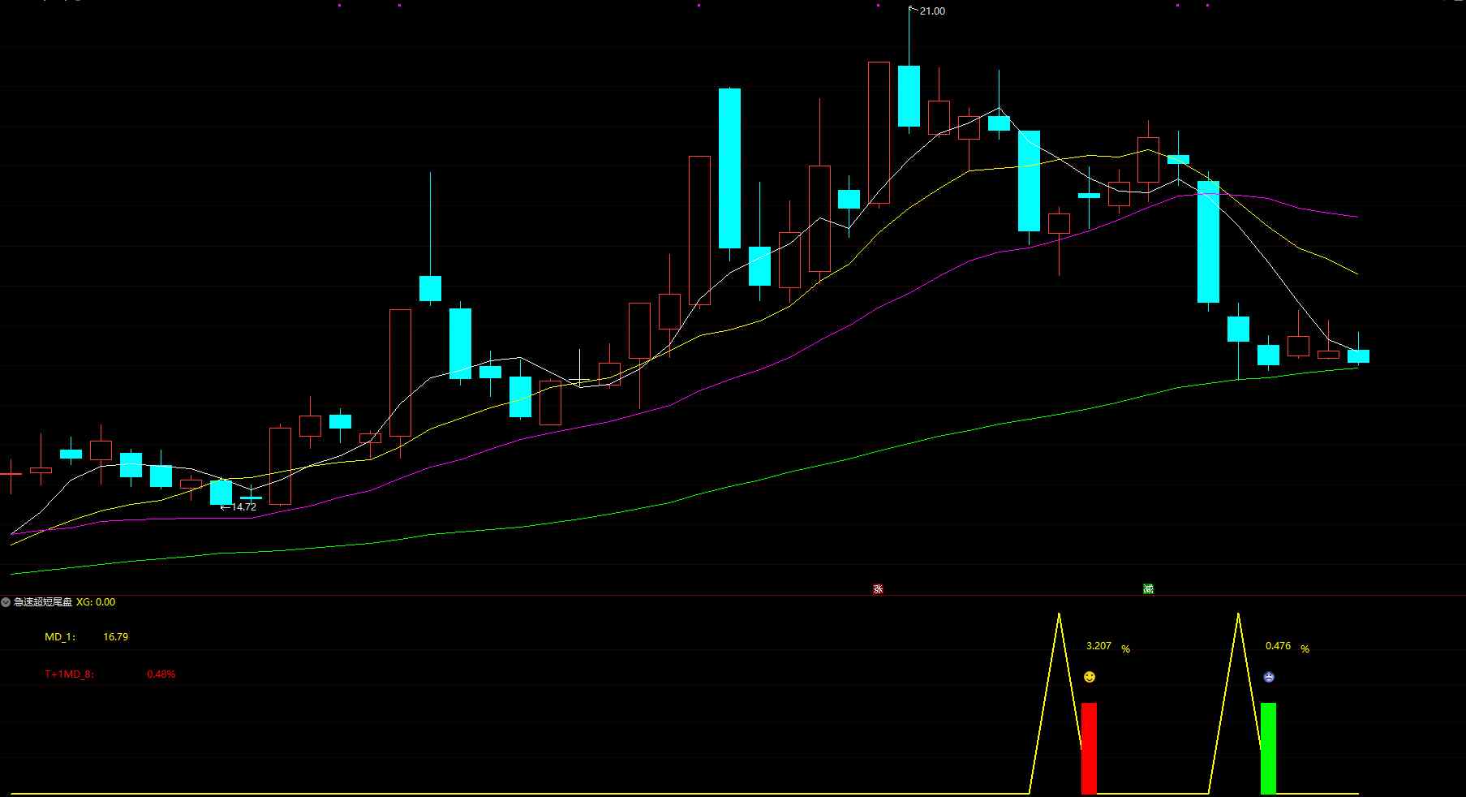Collapse the 急速超短尾盘 indicator panel arrow
Viewport: 1466px width, 797px height.
tap(6, 602)
